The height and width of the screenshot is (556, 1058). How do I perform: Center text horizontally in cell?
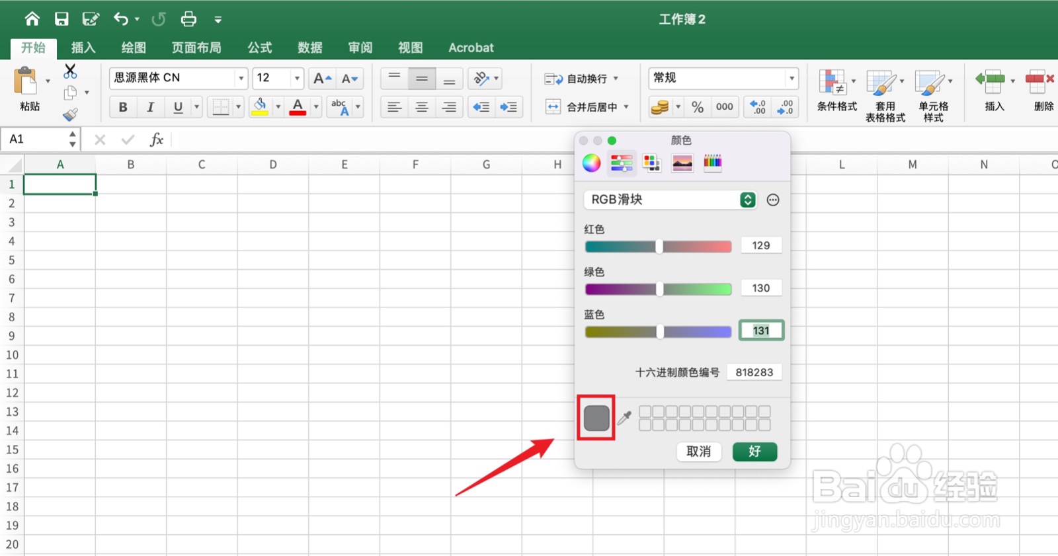[422, 107]
